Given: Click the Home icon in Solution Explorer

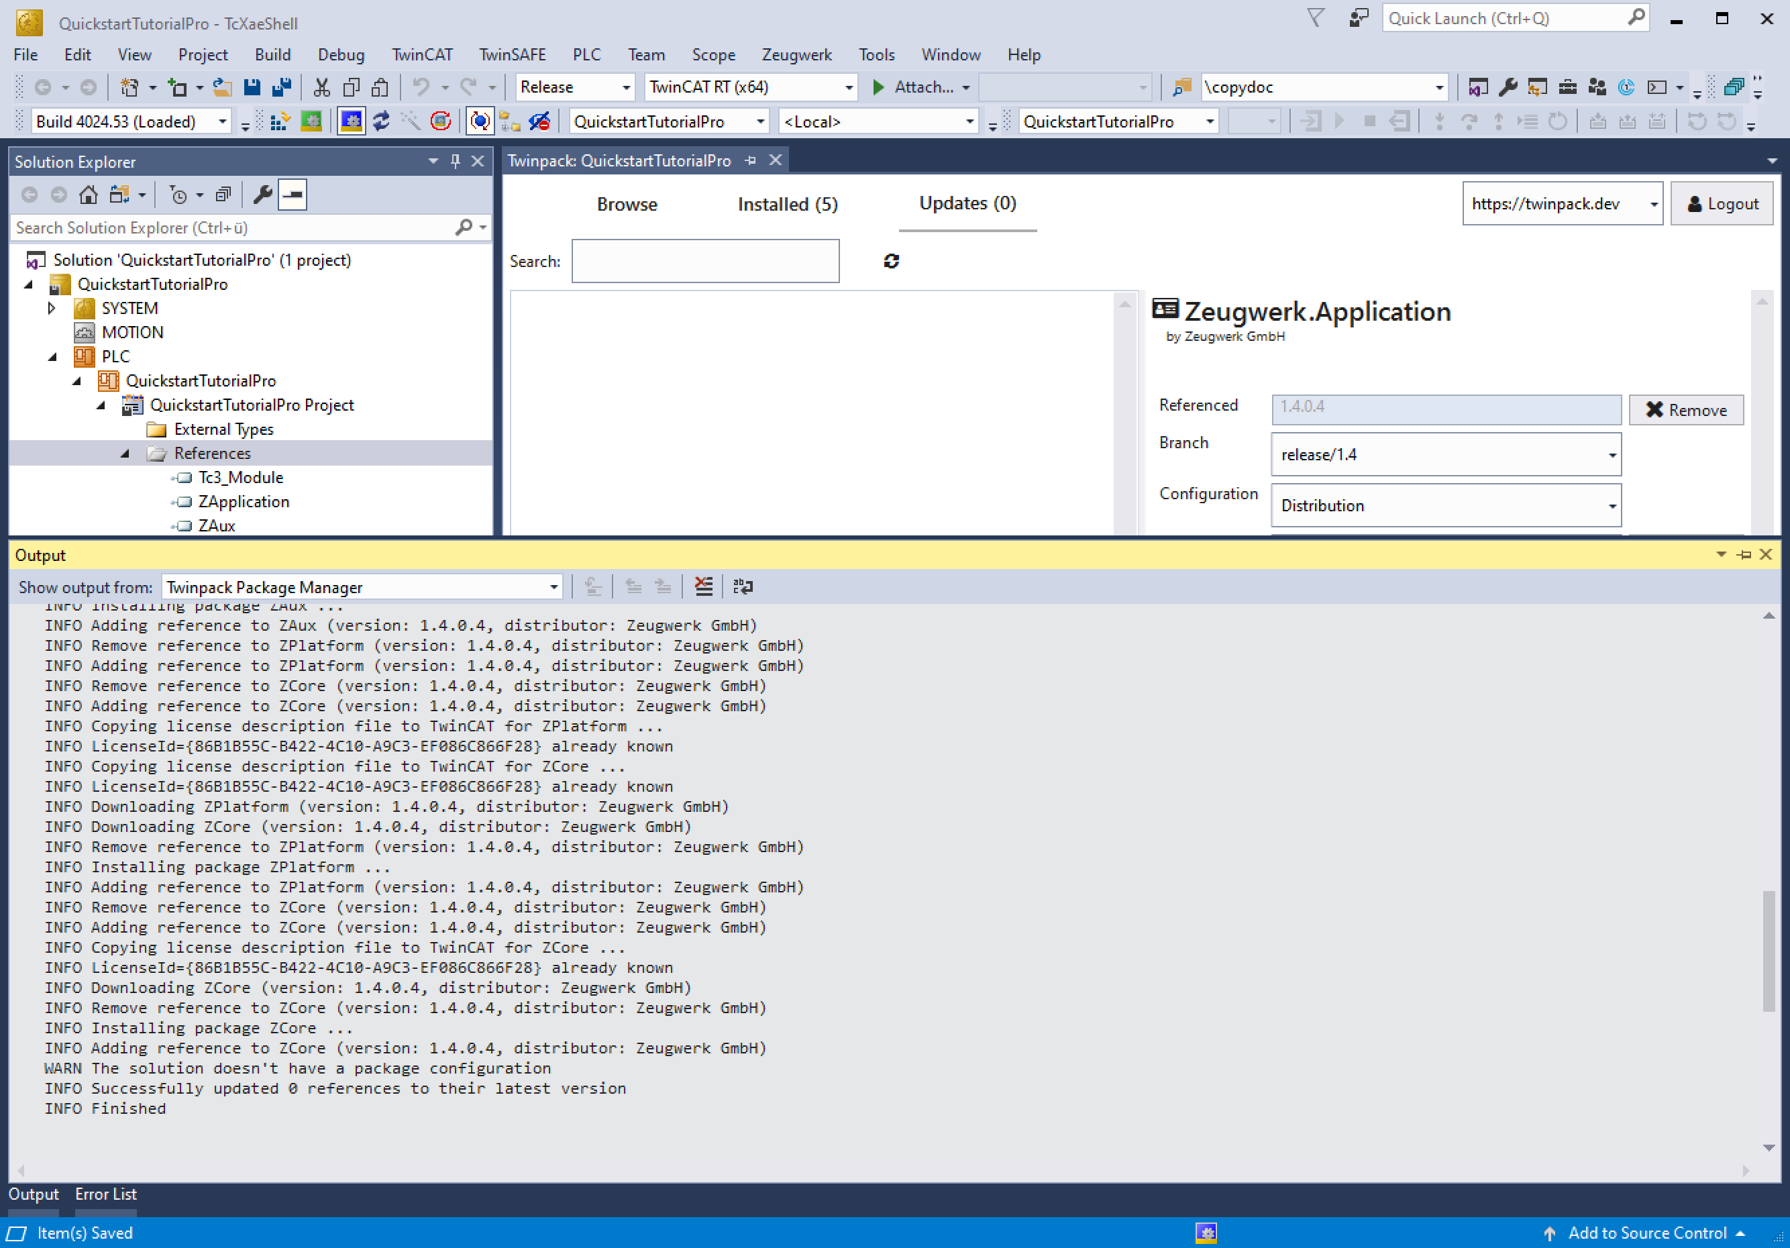Looking at the screenshot, I should pos(88,195).
